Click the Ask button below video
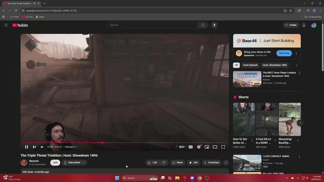Viewport: 324px width, 182px height. pos(193,163)
